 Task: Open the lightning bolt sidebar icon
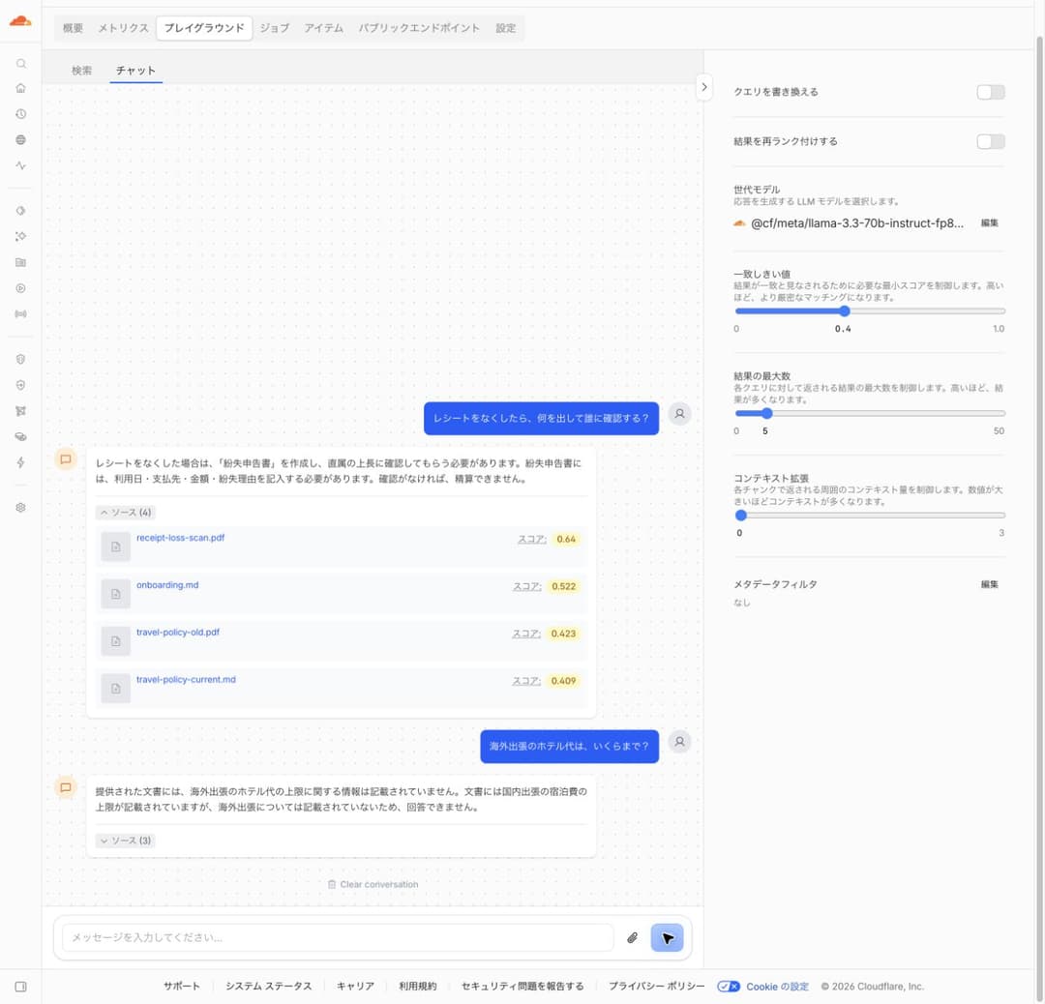click(20, 462)
